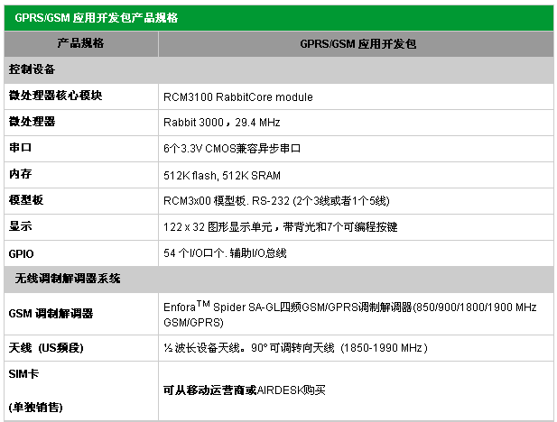Screen dimensions: 557x422
Task: Select the 内存 row label
Action: (x=21, y=174)
